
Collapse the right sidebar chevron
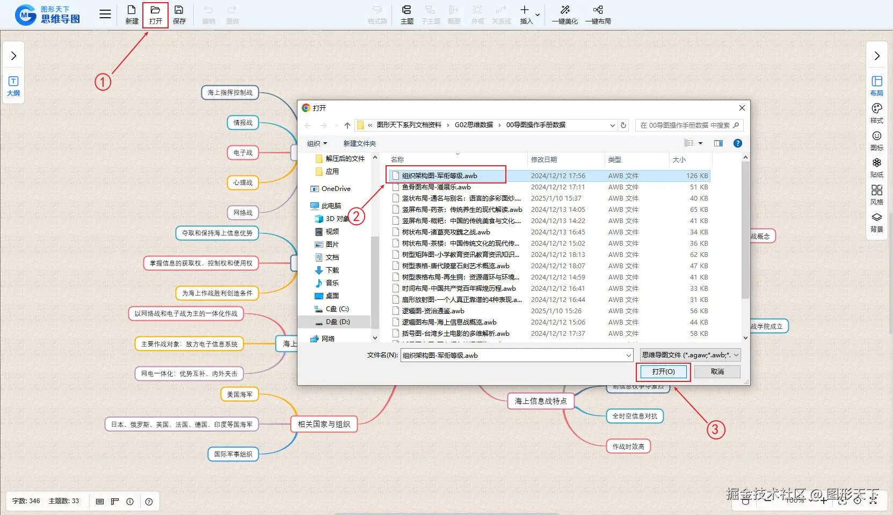coord(877,56)
